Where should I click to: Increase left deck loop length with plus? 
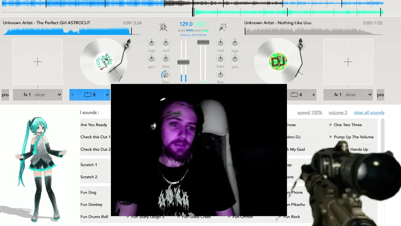pos(107,94)
